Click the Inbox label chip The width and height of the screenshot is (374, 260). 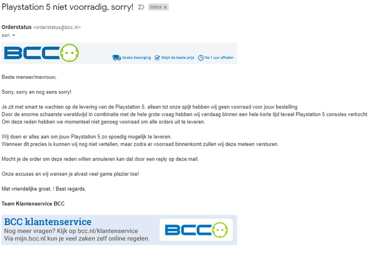(156, 7)
